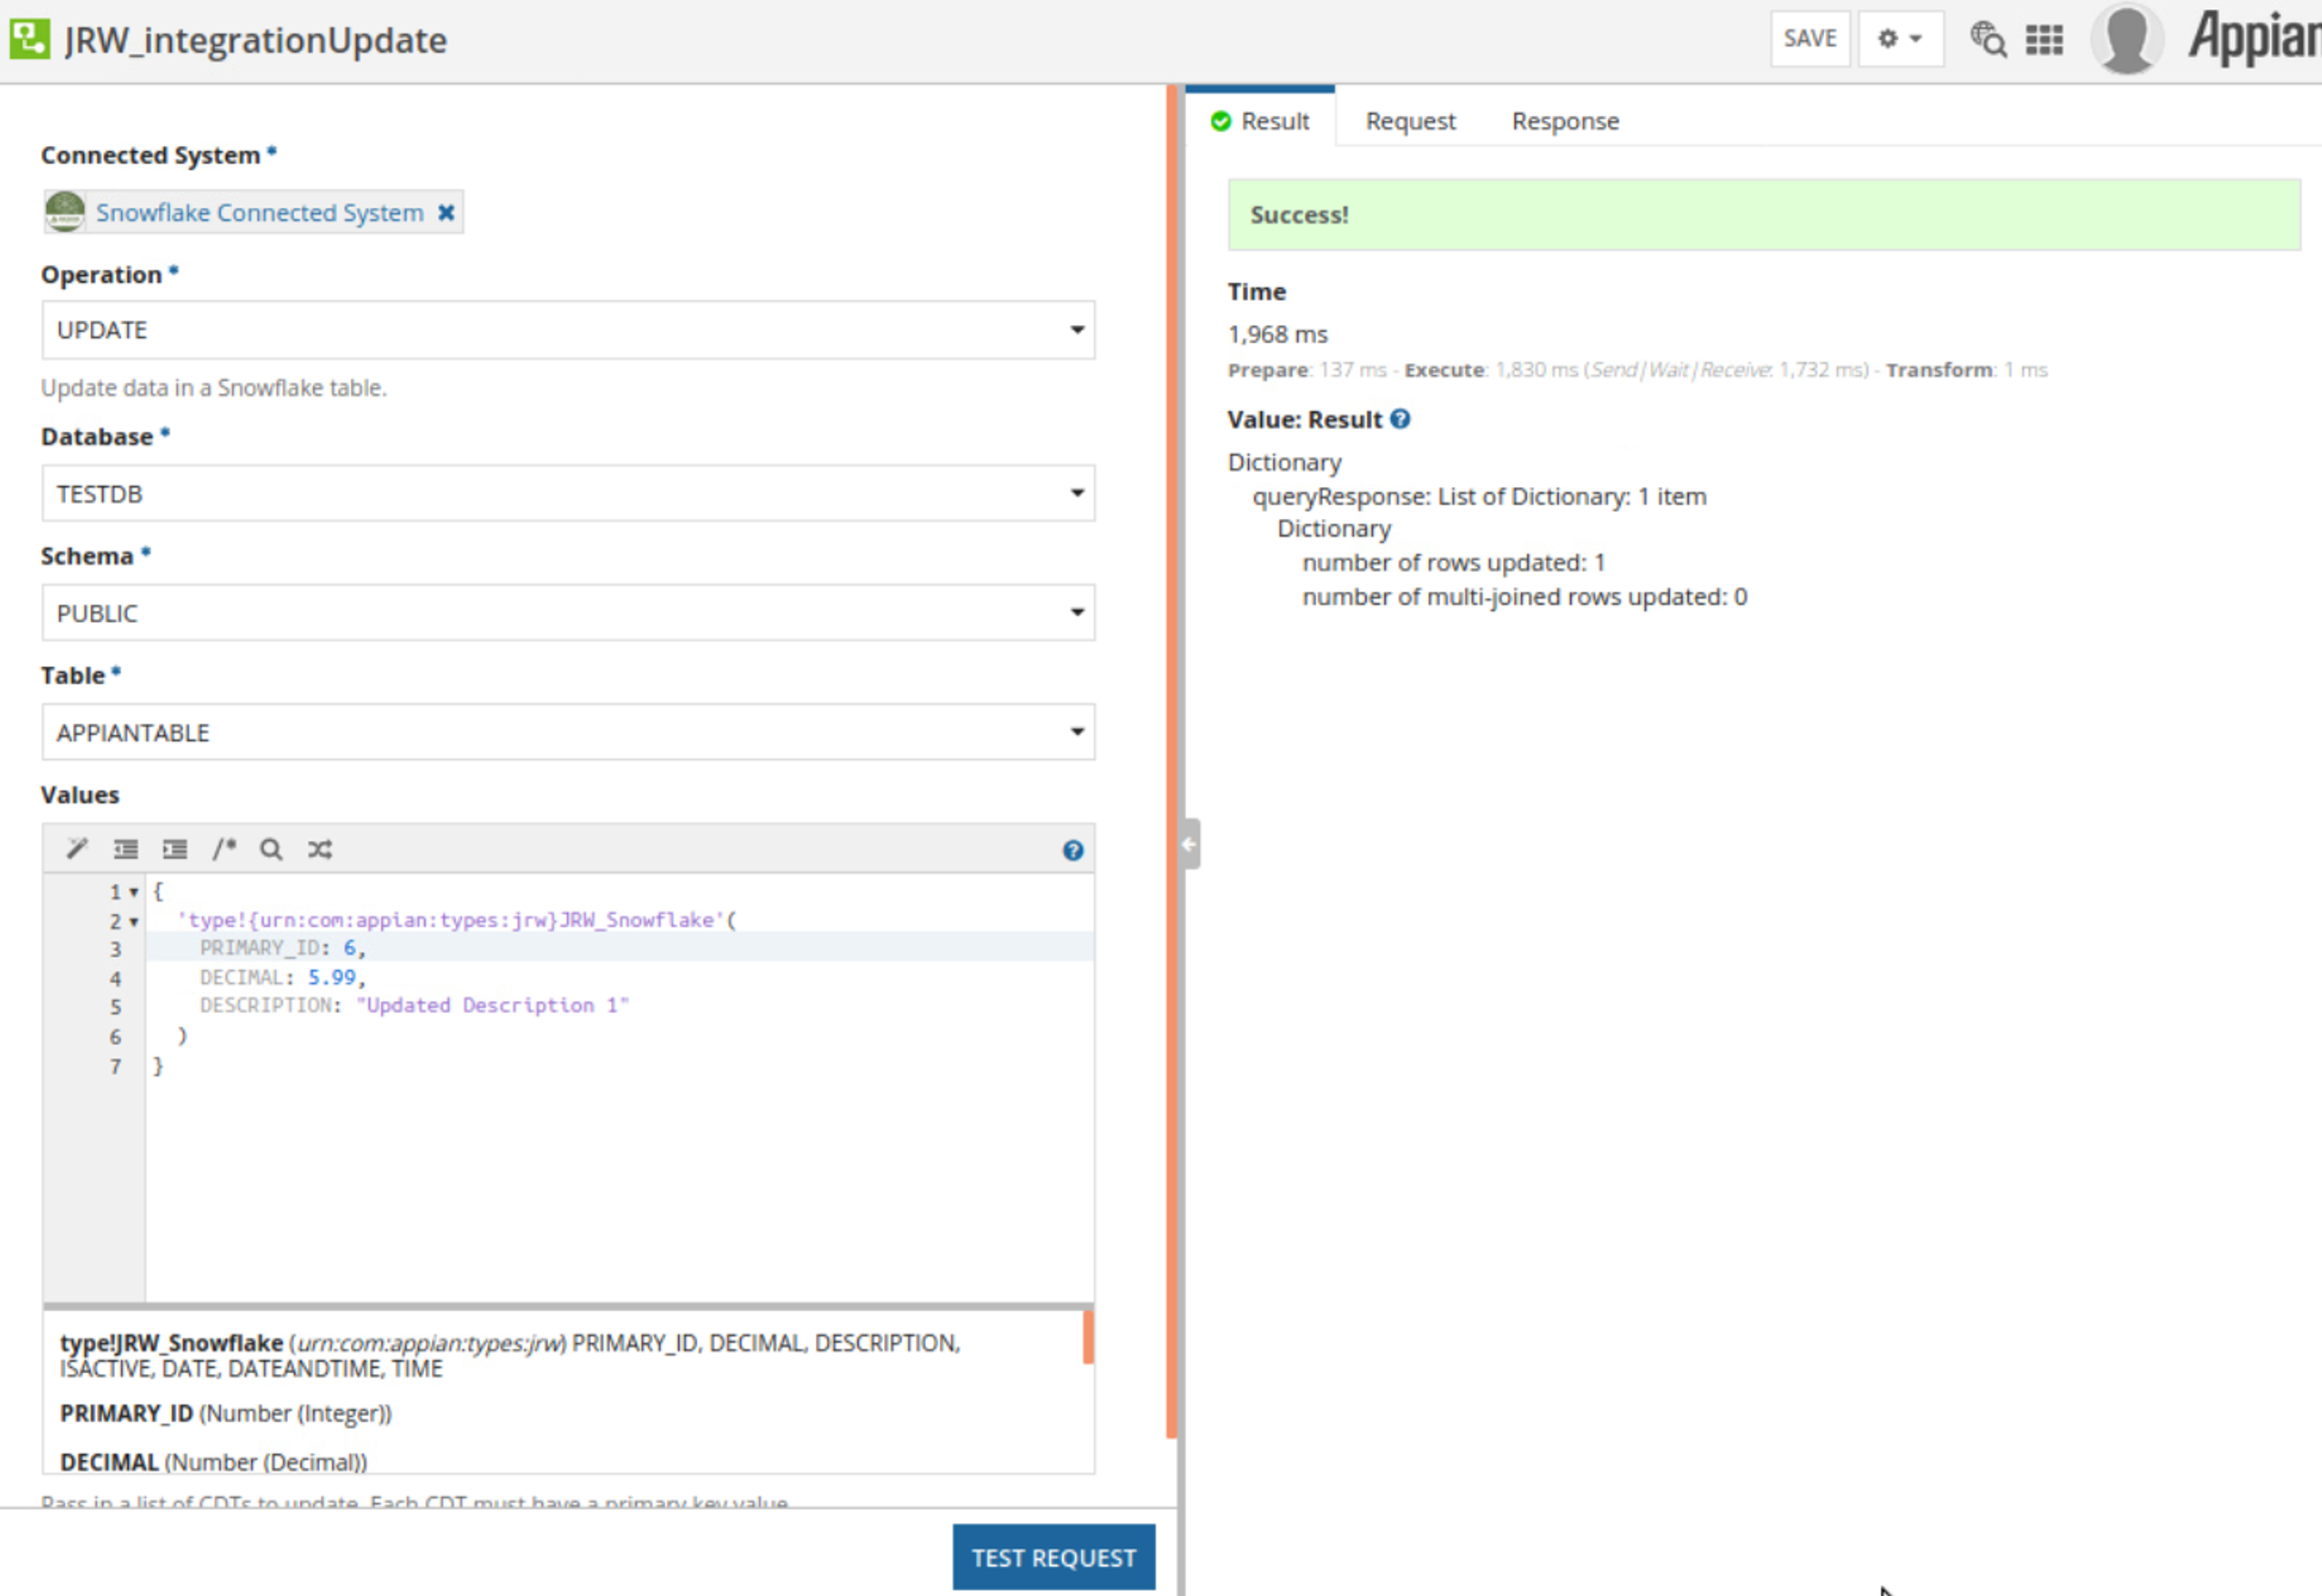Open the Database dropdown showing TESTDB
Screen dimensions: 2322x1596
point(568,493)
